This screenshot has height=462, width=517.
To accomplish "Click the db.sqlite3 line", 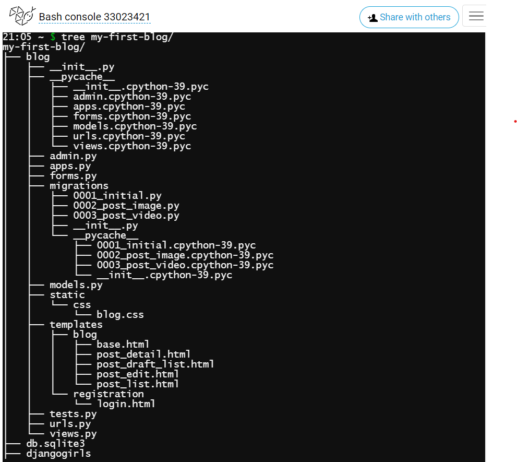I will 55,444.
